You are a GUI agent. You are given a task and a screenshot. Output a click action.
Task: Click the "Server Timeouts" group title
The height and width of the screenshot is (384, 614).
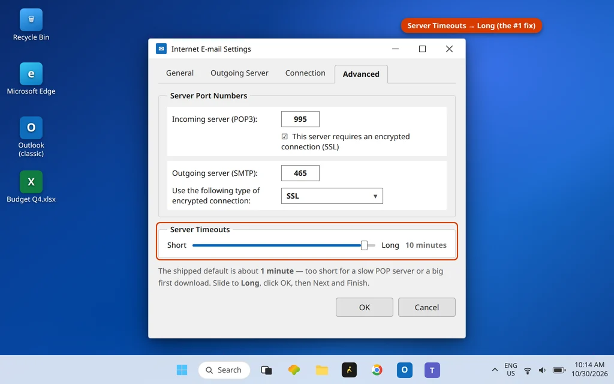click(x=200, y=230)
